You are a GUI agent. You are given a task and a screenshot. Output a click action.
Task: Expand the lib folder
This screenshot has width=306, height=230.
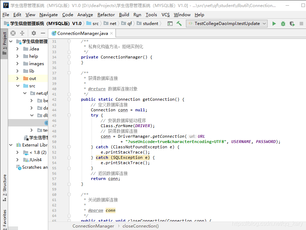tap(18, 71)
